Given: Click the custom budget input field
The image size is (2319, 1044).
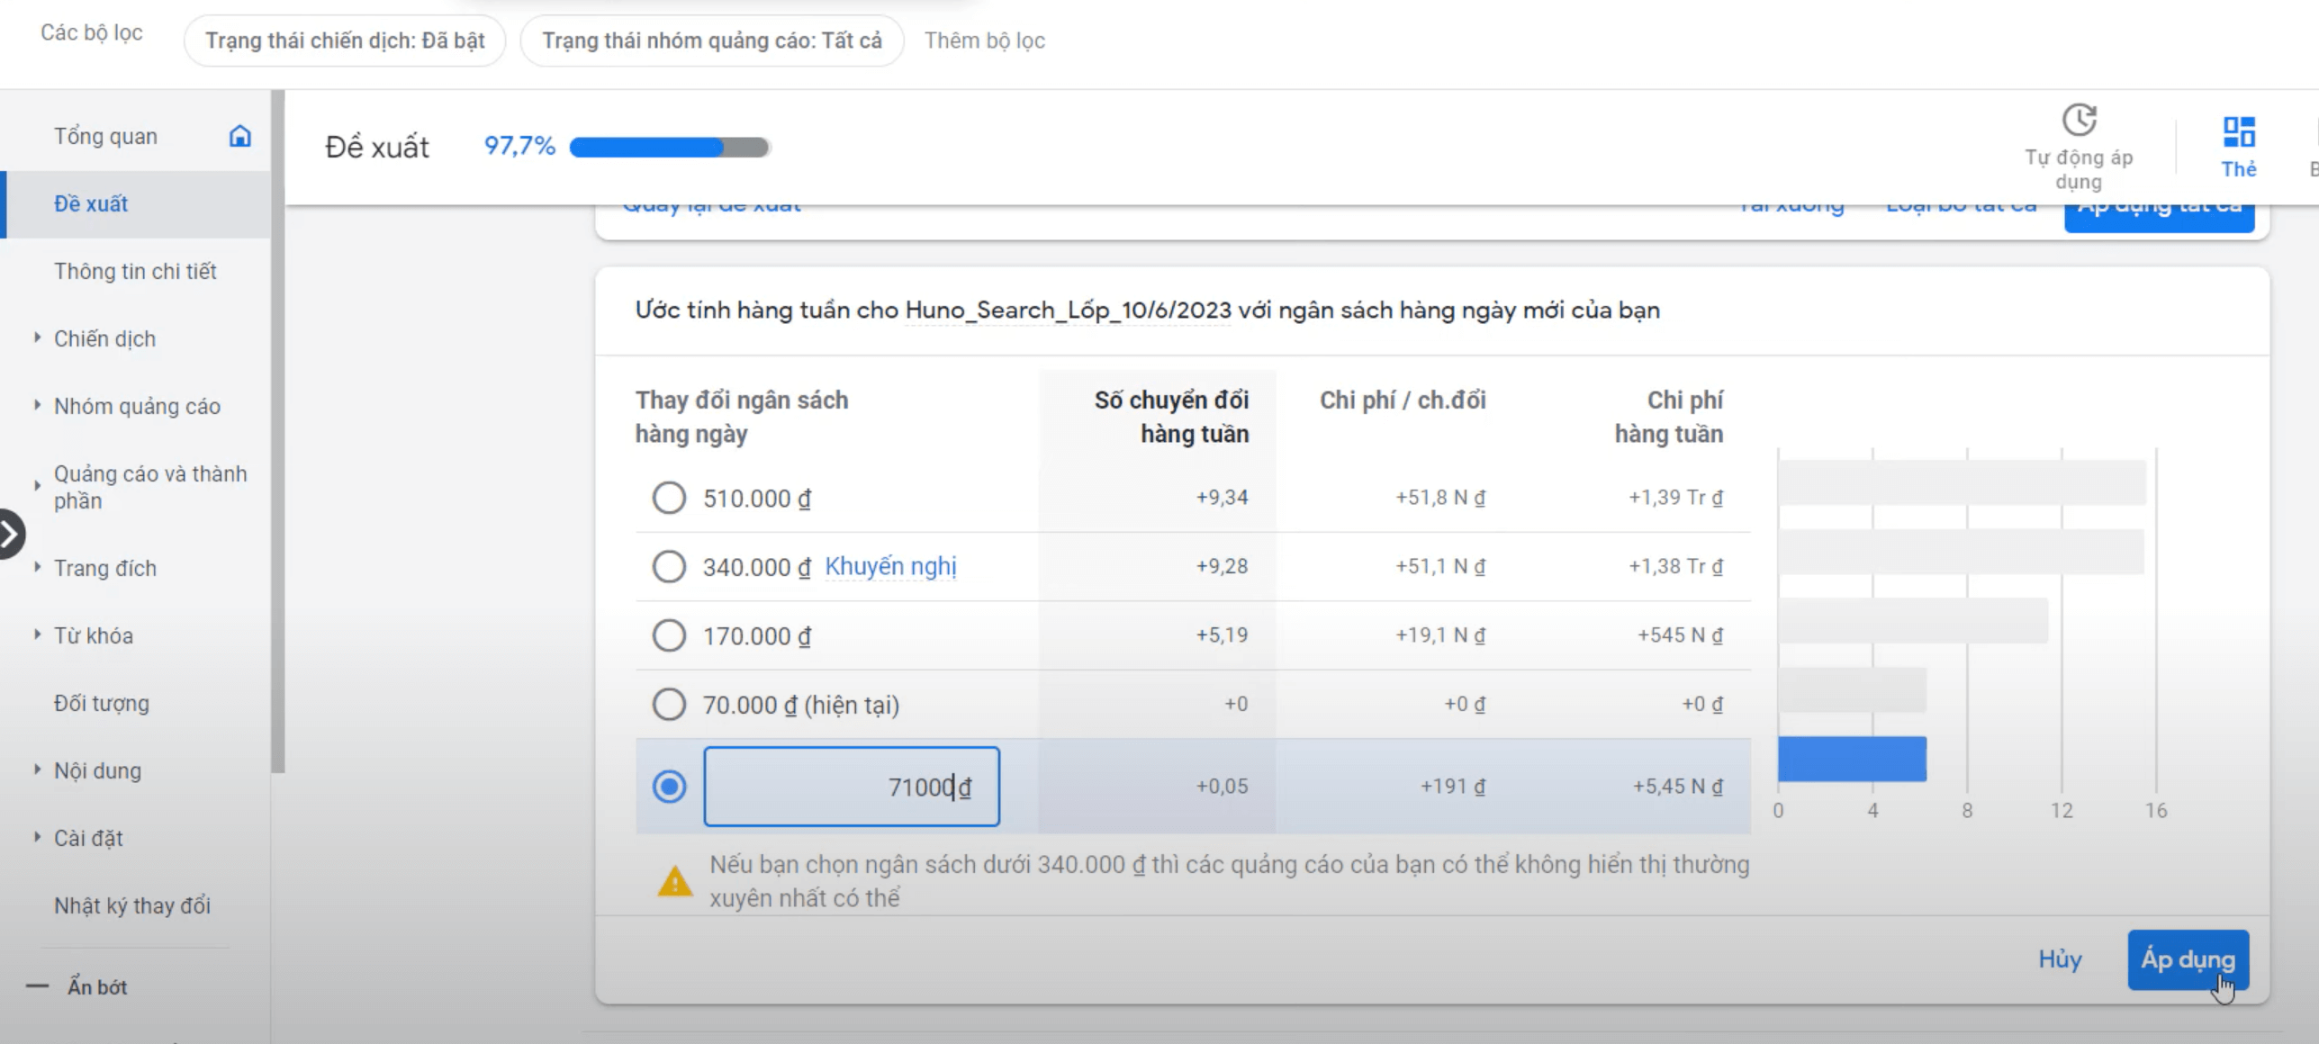Looking at the screenshot, I should click(x=851, y=787).
